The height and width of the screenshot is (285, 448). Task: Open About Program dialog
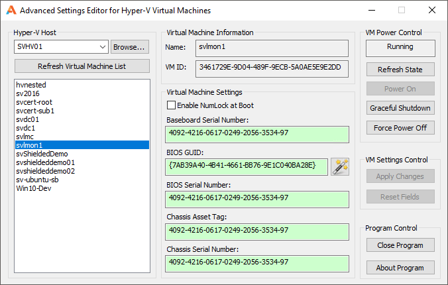coord(400,268)
